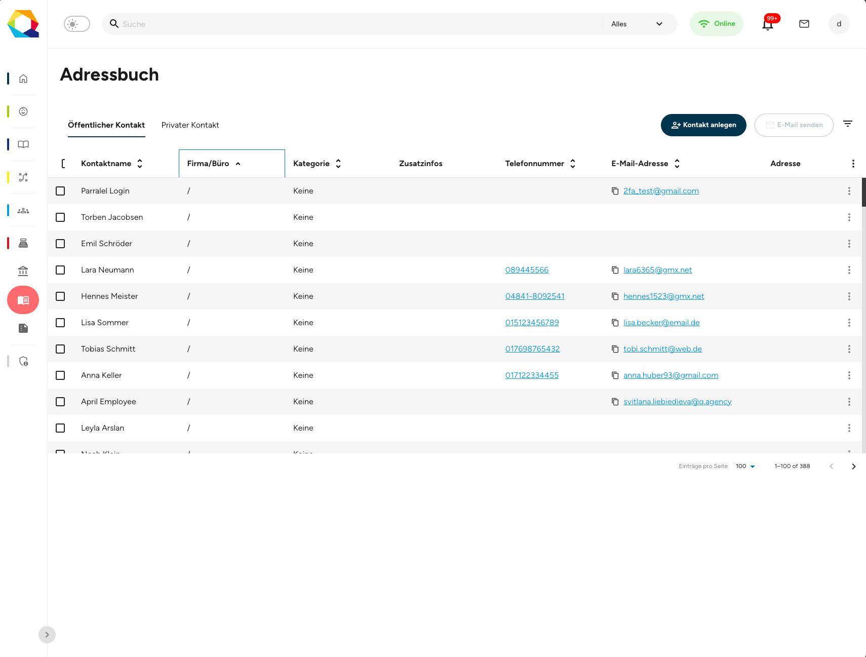Copy the lara6365@gmx.net email address
The width and height of the screenshot is (866, 657).
615,270
